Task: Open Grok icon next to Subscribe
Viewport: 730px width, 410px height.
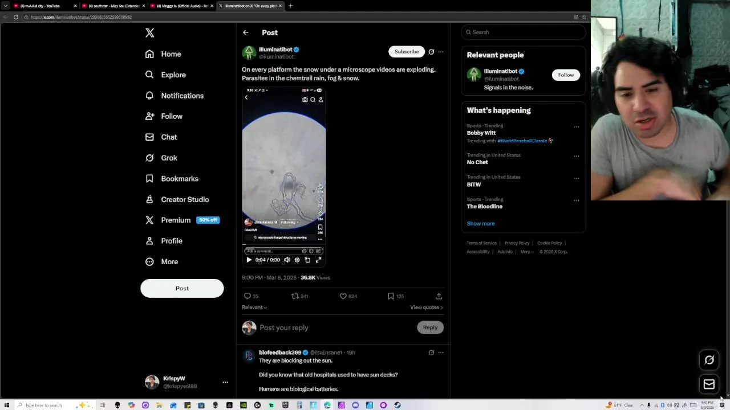Action: pyautogui.click(x=431, y=52)
